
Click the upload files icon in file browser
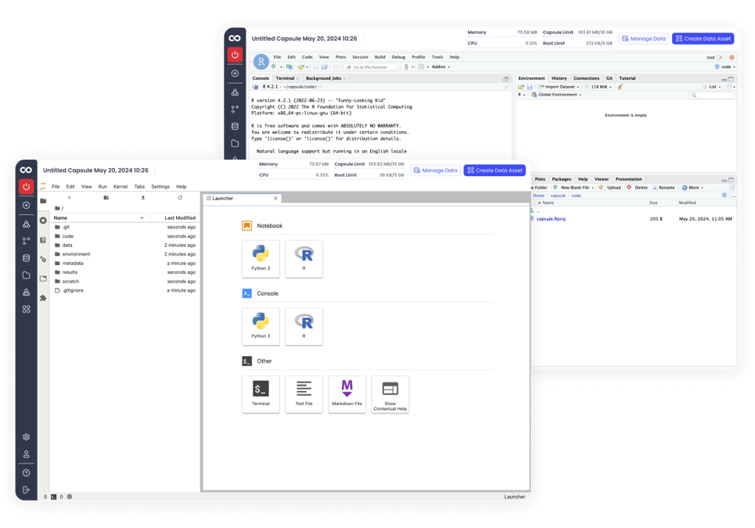tap(143, 198)
